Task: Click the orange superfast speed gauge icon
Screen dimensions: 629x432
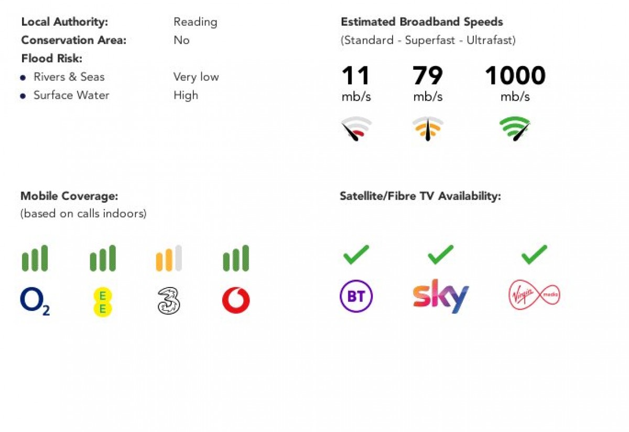Action: tap(428, 129)
